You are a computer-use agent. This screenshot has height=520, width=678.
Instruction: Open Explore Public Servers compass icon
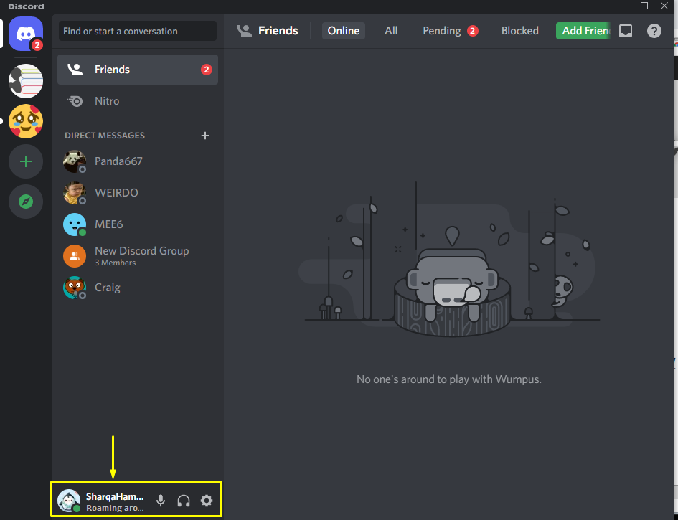click(x=26, y=202)
